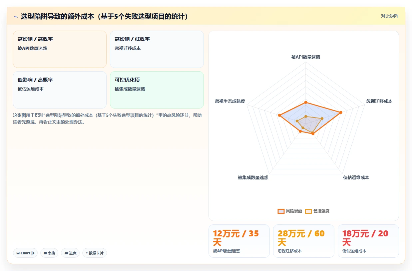The height and width of the screenshot is (271, 412).
Task: Click the 表格 tag chip
Action: coord(49,253)
